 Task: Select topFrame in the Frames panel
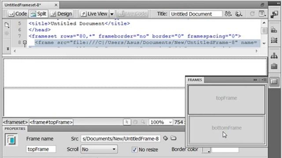226,100
